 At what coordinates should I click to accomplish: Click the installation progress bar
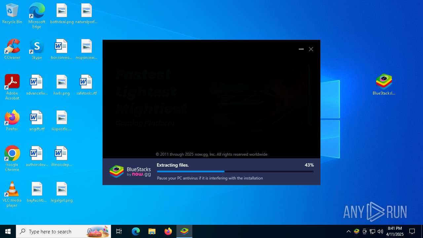click(x=235, y=172)
